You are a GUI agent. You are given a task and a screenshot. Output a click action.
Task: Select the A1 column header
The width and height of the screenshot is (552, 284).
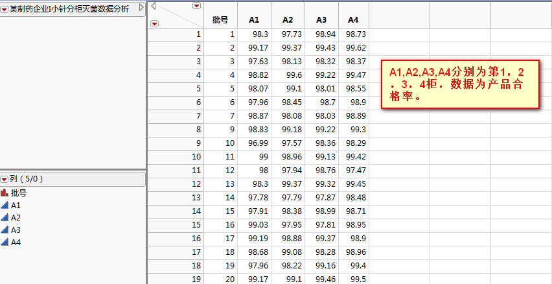coord(255,19)
